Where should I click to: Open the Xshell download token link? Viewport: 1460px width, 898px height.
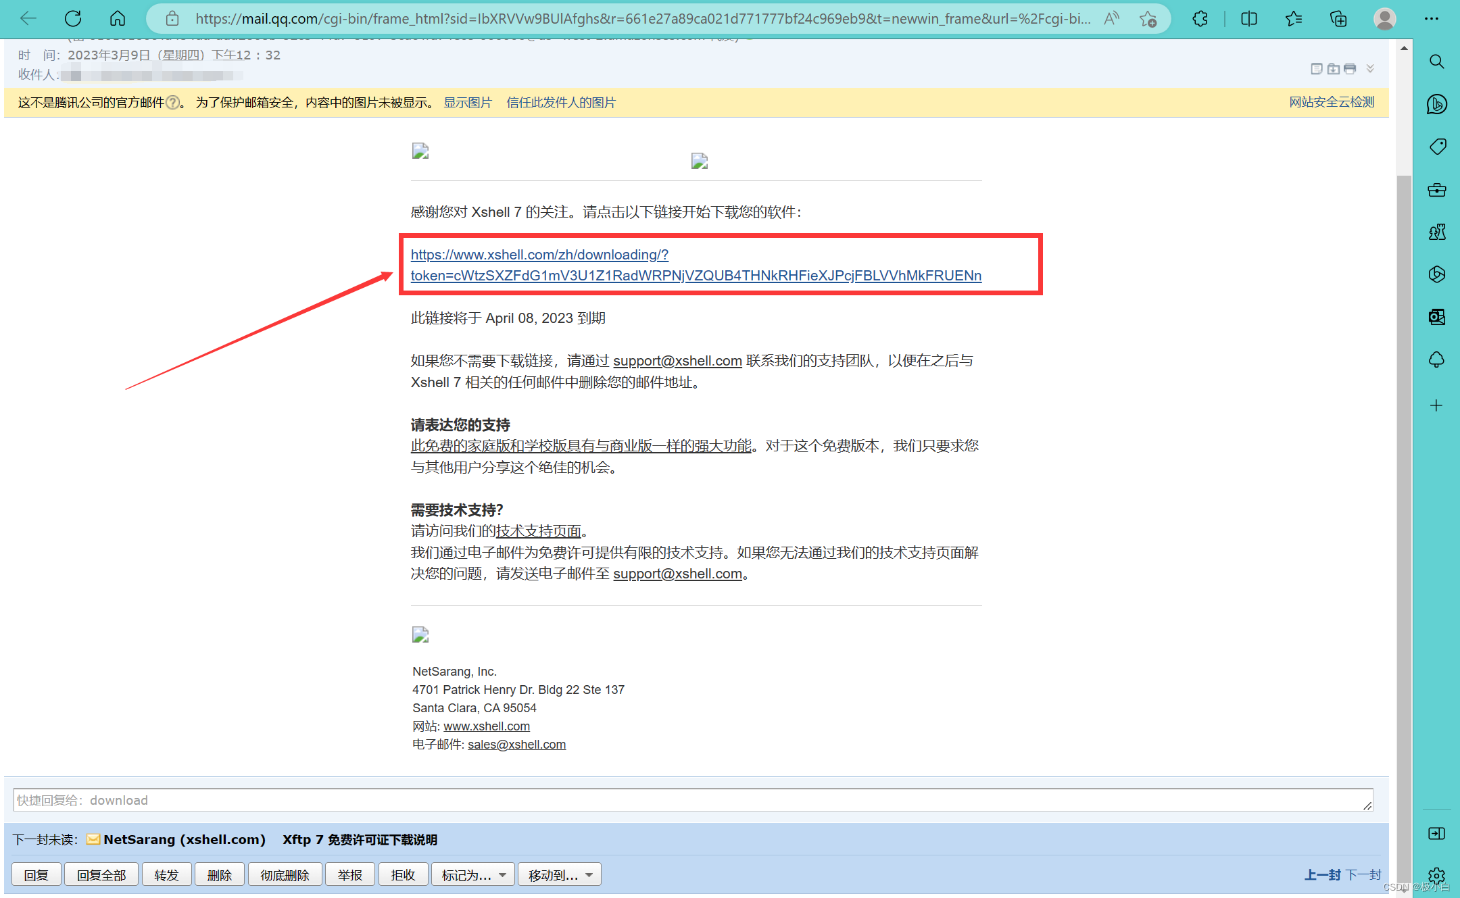pyautogui.click(x=696, y=275)
